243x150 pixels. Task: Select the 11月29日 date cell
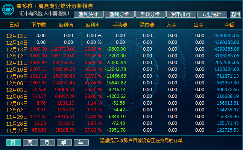coord(17,117)
